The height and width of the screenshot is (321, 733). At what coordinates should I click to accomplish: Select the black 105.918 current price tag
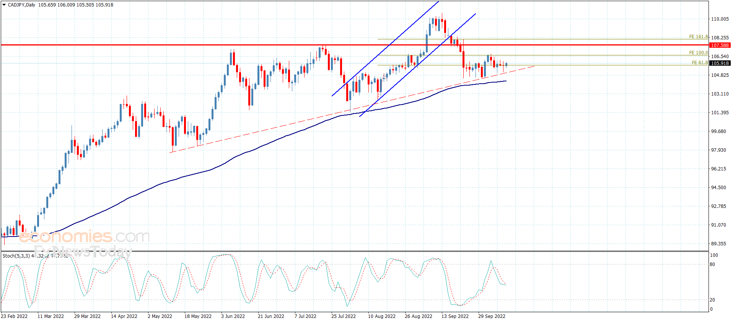coord(720,63)
